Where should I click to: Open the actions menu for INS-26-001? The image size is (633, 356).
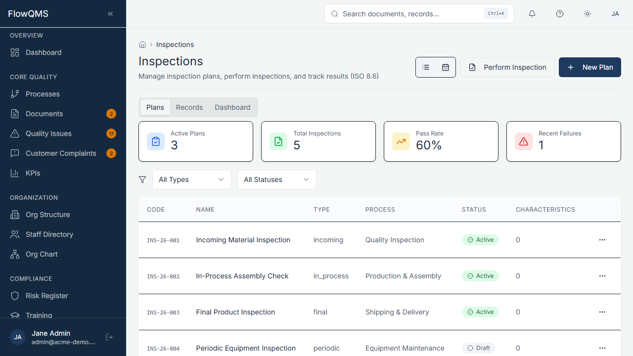(x=602, y=240)
